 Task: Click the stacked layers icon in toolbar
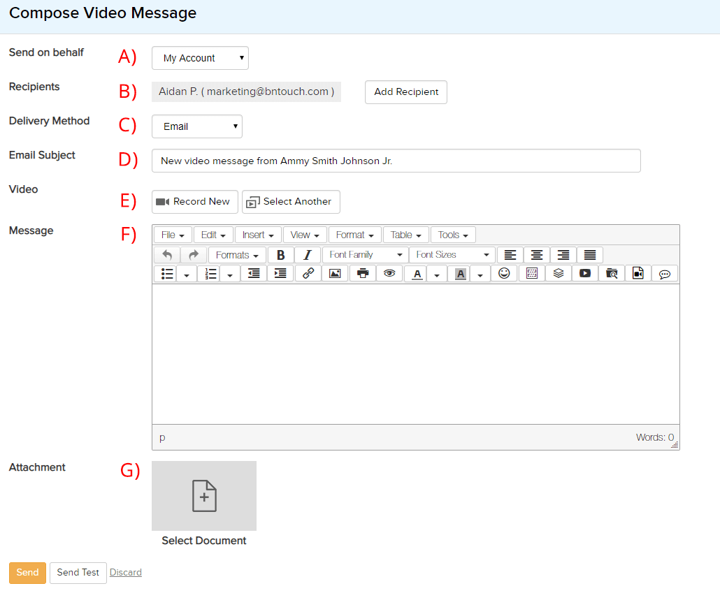[x=559, y=274]
